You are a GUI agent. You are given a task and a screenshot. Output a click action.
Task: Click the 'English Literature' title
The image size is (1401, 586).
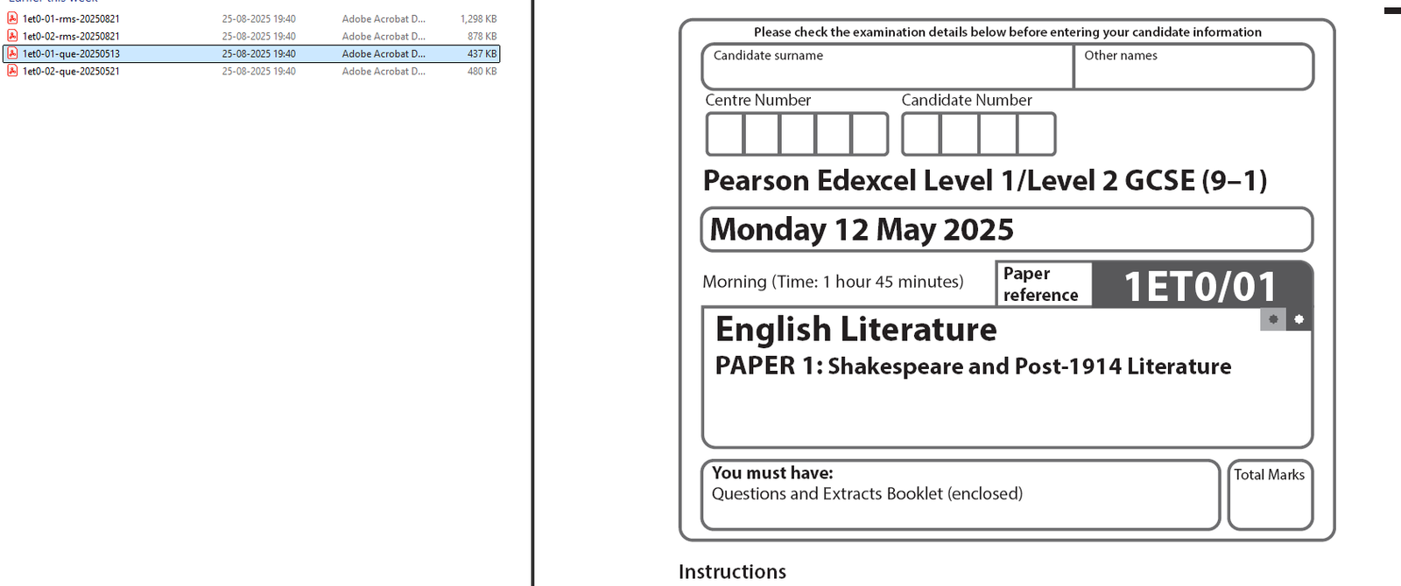pyautogui.click(x=855, y=330)
